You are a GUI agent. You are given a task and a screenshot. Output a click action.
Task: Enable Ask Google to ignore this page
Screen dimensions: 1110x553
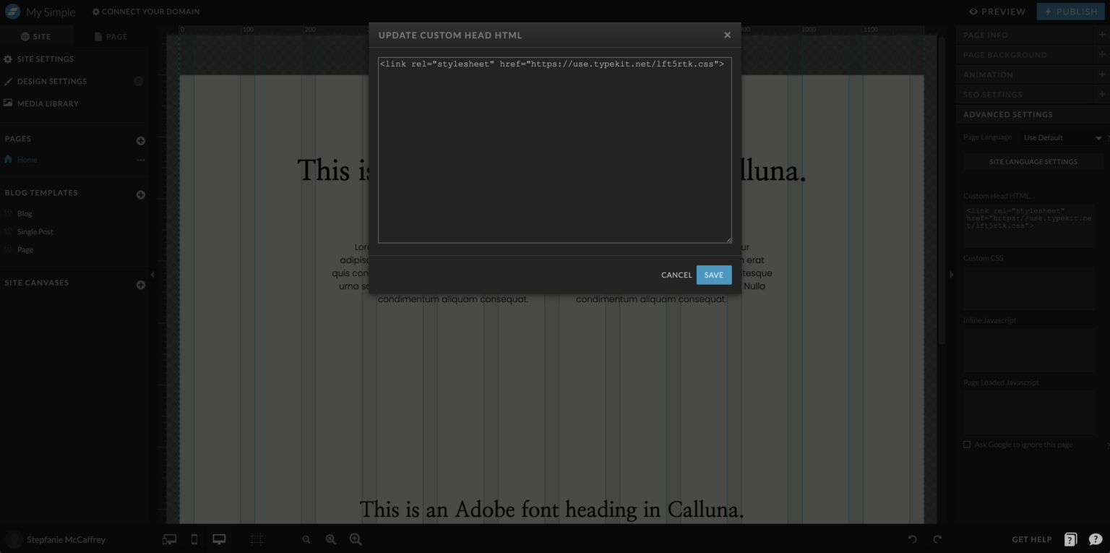point(967,445)
